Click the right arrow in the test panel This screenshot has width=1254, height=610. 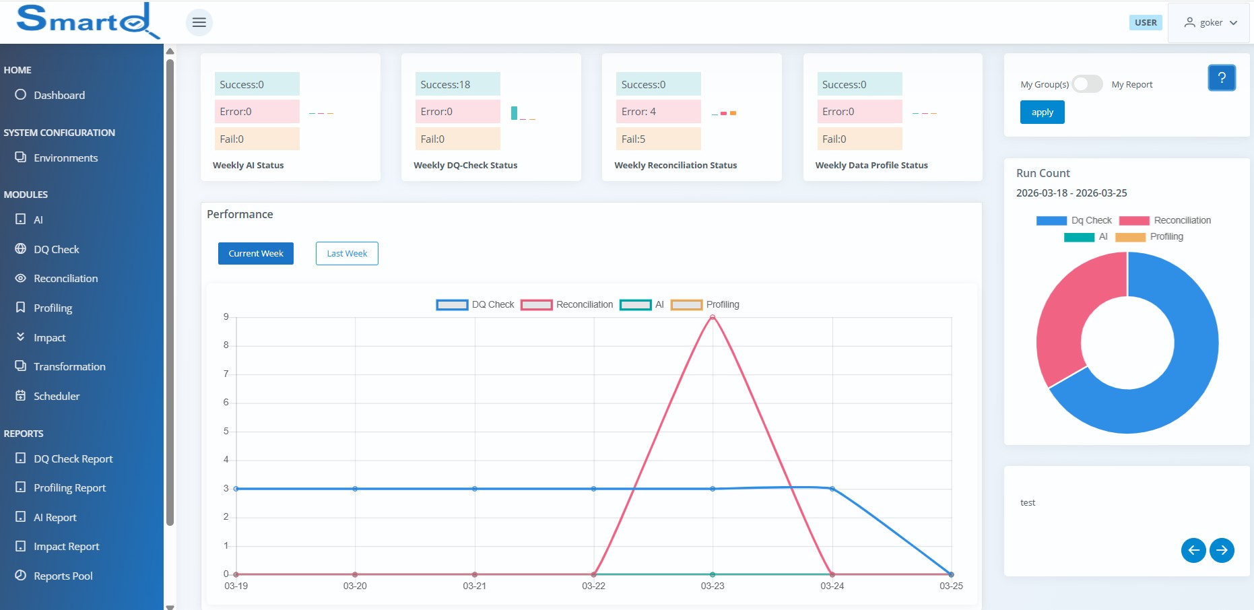click(1222, 550)
